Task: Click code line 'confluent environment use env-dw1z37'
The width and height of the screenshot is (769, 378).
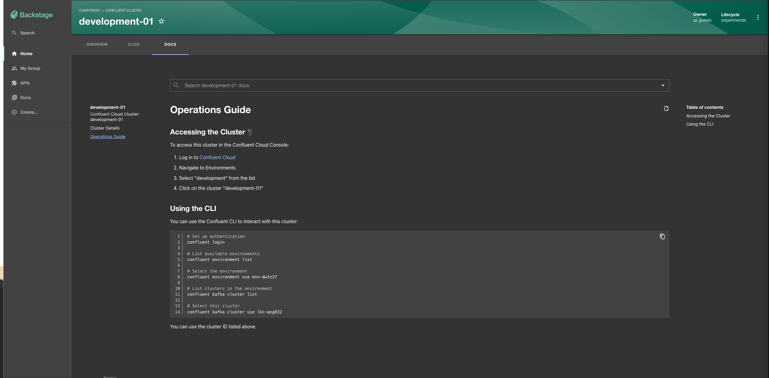Action: point(232,277)
